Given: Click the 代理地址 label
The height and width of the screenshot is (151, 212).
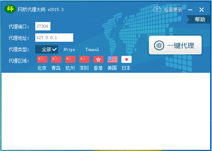Looking at the screenshot, I should click(19, 38).
